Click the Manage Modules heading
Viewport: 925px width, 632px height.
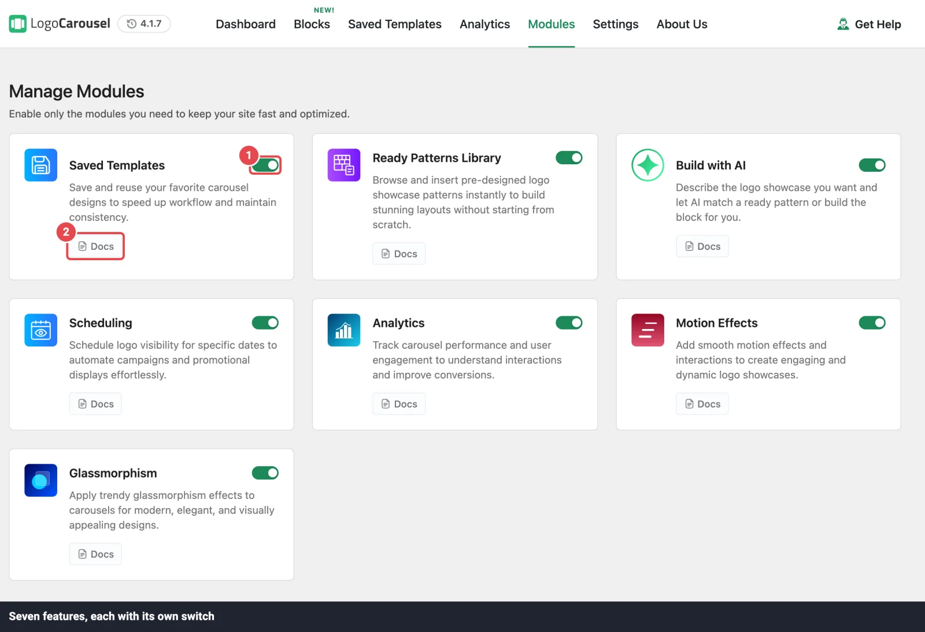[76, 91]
